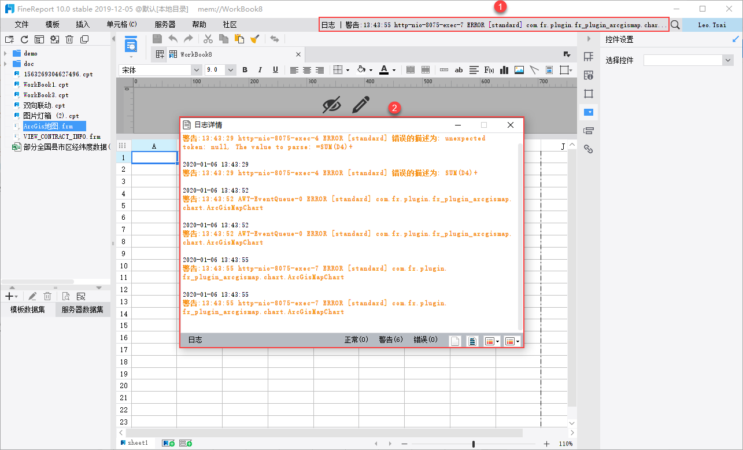The height and width of the screenshot is (450, 743).
Task: Click the 警告(6) filter in log window
Action: pos(391,340)
